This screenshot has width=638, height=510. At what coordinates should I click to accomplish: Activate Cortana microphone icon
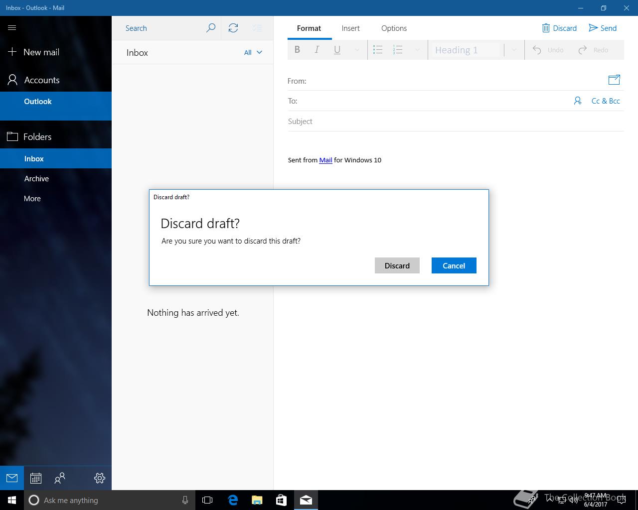185,500
